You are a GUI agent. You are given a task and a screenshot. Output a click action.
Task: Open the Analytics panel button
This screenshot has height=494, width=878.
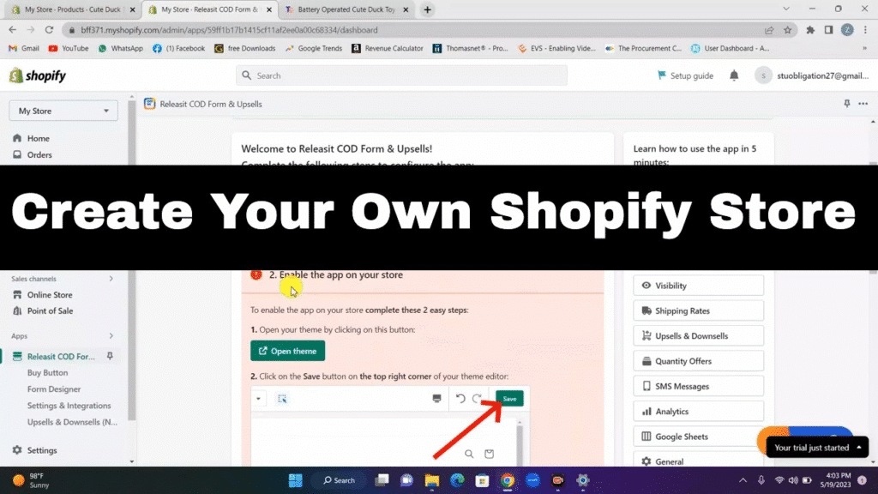698,412
